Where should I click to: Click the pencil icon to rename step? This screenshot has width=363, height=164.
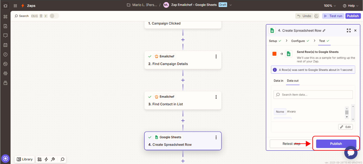pos(324,31)
